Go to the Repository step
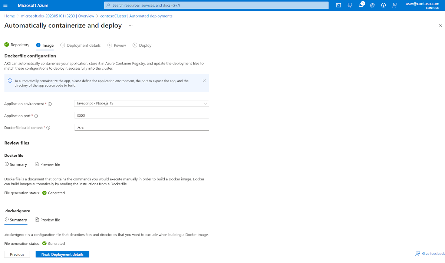 click(17, 45)
